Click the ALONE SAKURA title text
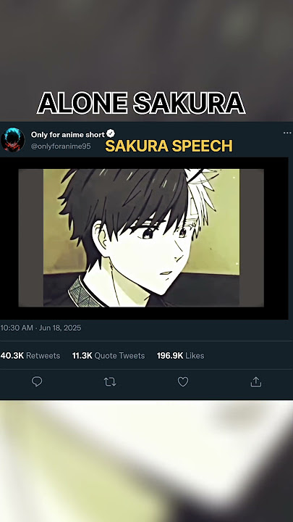The image size is (293, 522). pyautogui.click(x=141, y=103)
